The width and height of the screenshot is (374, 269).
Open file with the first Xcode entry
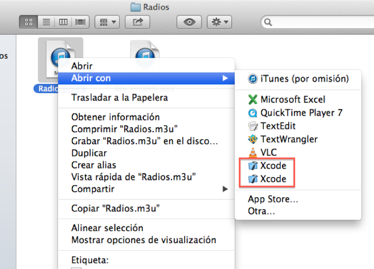point(298,166)
